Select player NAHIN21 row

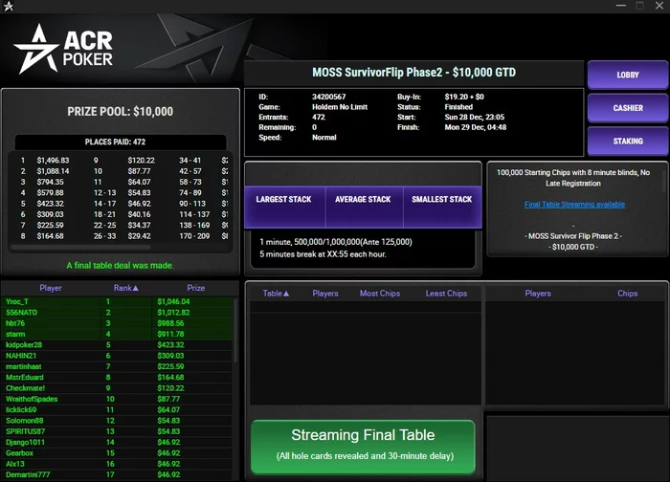pos(117,356)
